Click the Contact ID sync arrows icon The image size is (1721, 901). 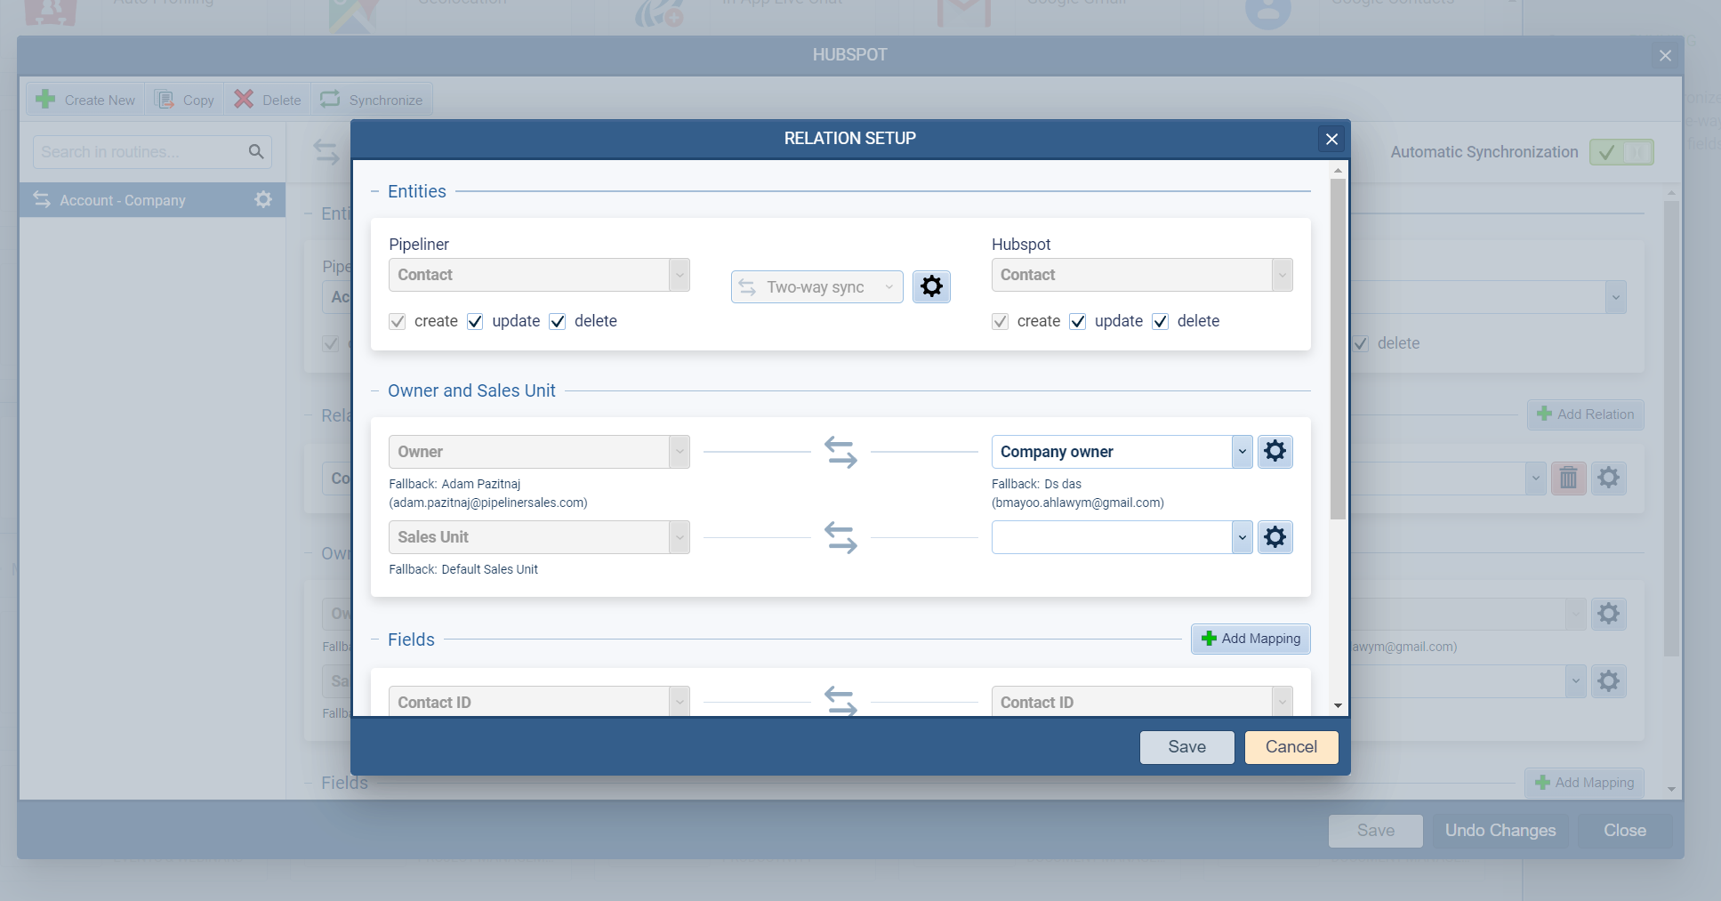pyautogui.click(x=840, y=701)
